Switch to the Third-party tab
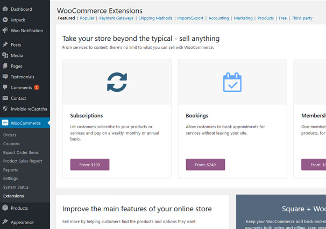The image size is (326, 229). click(302, 18)
